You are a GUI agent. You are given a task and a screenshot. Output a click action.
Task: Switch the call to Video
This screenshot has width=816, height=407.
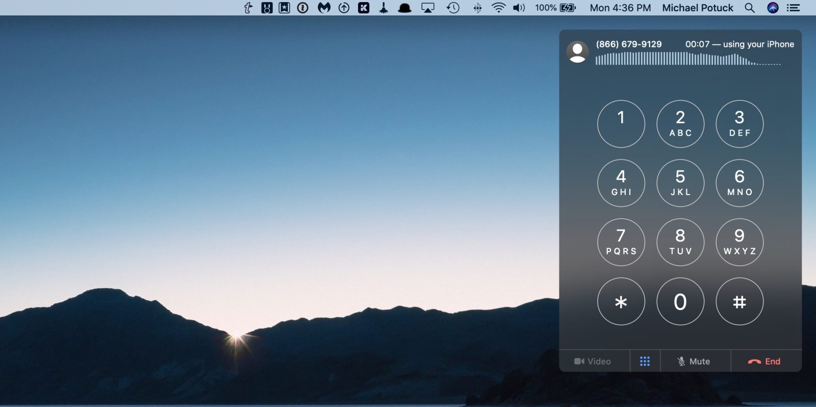click(x=594, y=361)
